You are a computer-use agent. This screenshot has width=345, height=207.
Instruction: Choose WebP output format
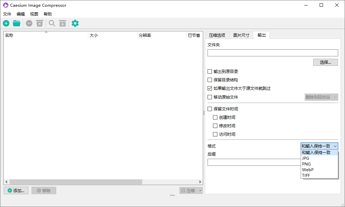[319, 170]
